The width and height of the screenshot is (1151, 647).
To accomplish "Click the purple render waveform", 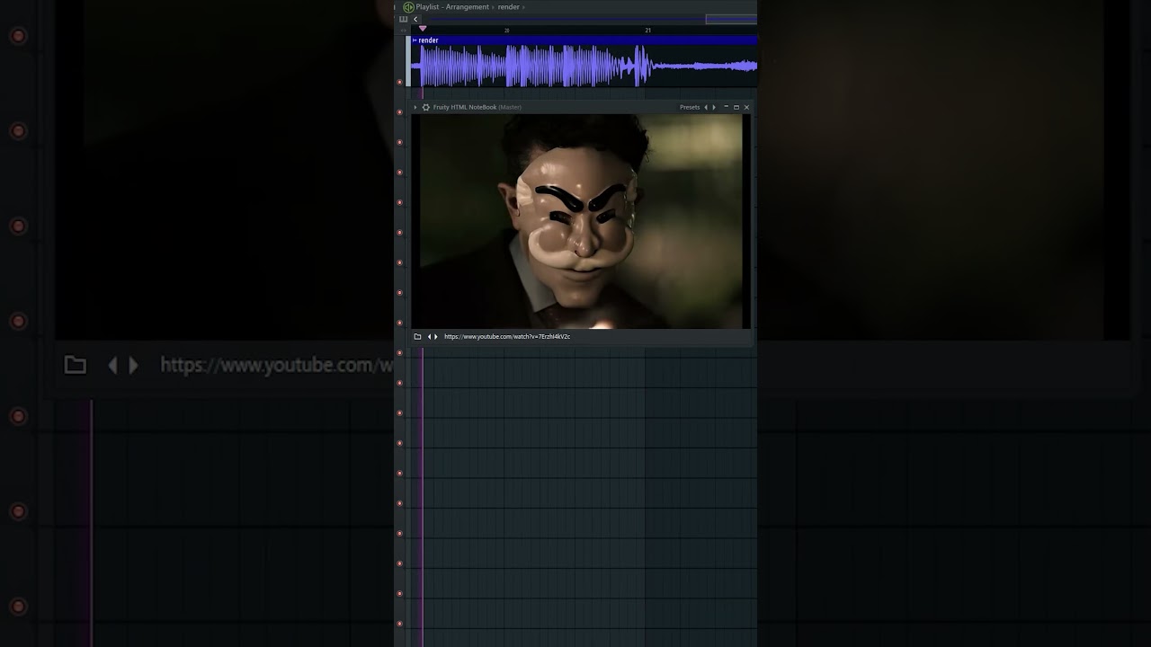I will point(584,66).
